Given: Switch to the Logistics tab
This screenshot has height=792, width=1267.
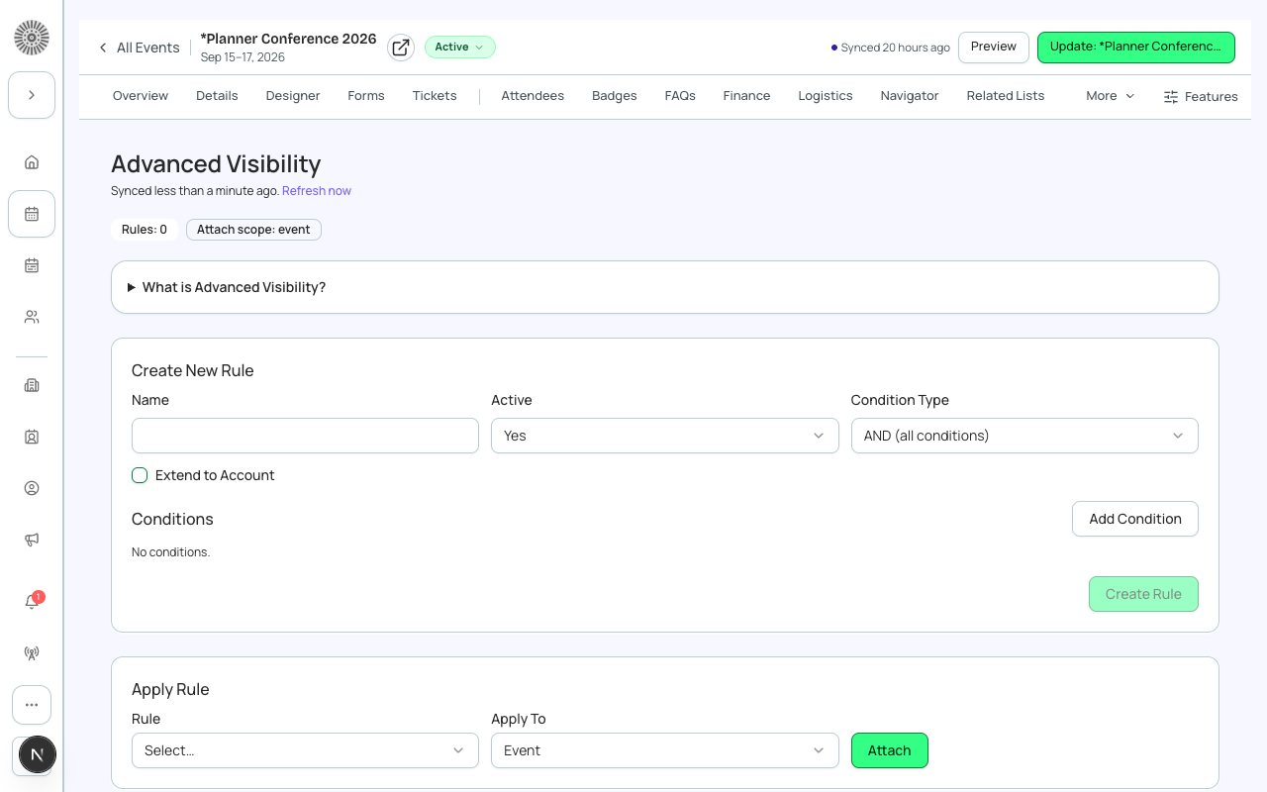Looking at the screenshot, I should click(x=826, y=96).
